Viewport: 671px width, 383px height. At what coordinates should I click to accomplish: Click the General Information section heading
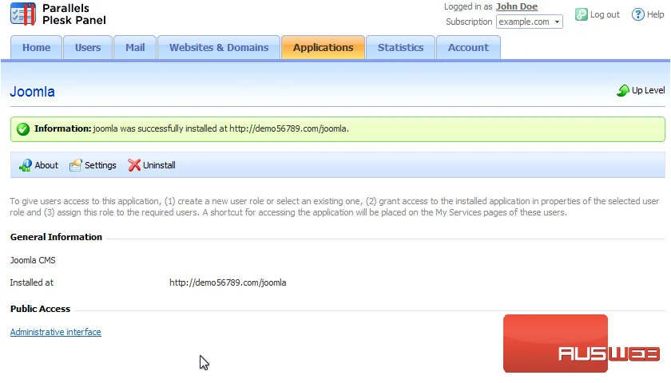56,237
